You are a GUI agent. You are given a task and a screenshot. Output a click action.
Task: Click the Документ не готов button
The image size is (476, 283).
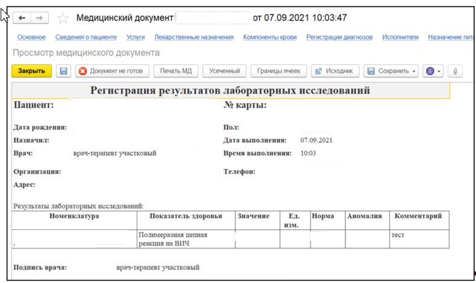click(x=112, y=71)
